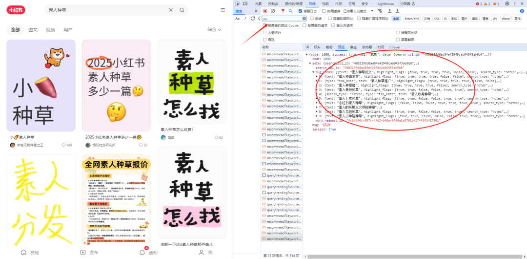Enable 按框架分组 checkbox
The image size is (527, 259).
[398, 33]
